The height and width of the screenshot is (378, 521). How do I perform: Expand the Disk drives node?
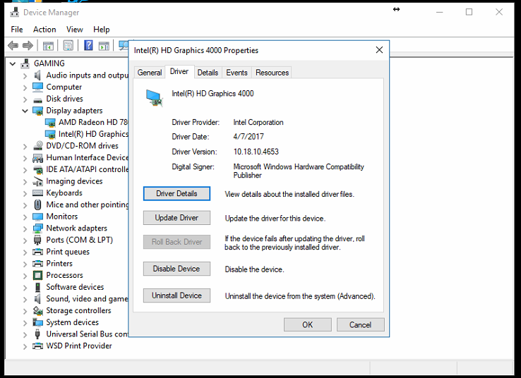25,99
